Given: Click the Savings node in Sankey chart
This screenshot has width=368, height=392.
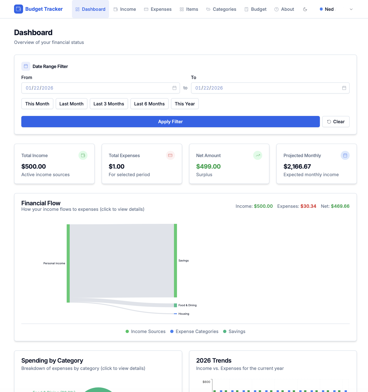Looking at the screenshot, I should 175,260.
